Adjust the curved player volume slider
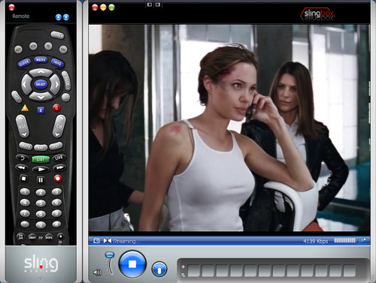This screenshot has width=376, height=283. click(x=110, y=263)
